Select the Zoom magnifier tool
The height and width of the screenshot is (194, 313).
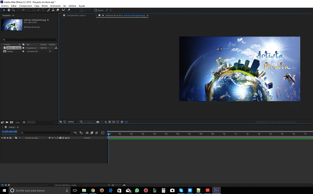[x=13, y=10]
